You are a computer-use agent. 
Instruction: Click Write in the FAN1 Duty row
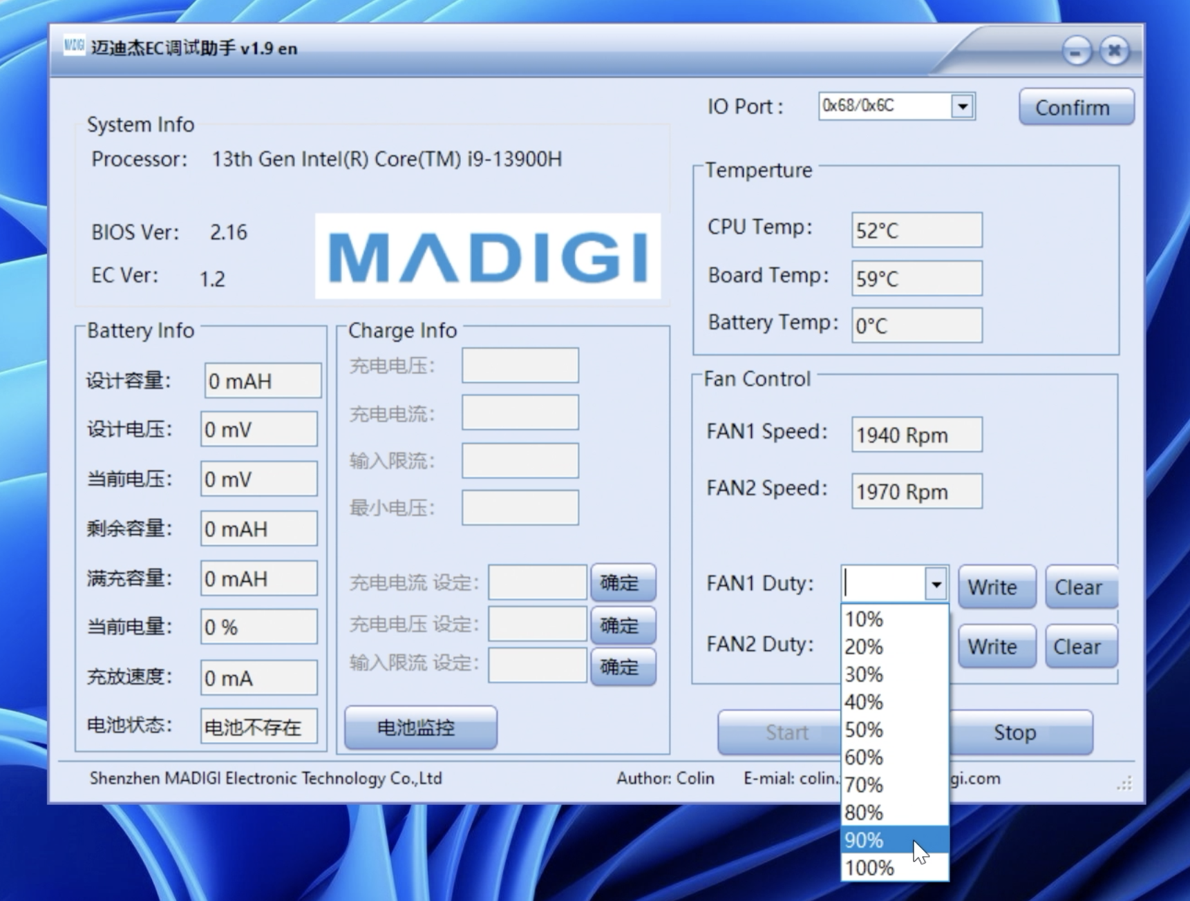tap(997, 587)
